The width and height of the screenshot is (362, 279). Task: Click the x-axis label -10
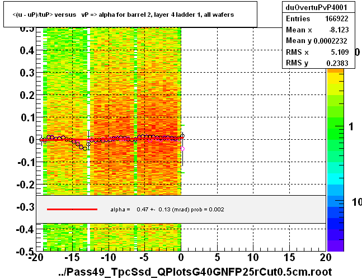(109, 257)
